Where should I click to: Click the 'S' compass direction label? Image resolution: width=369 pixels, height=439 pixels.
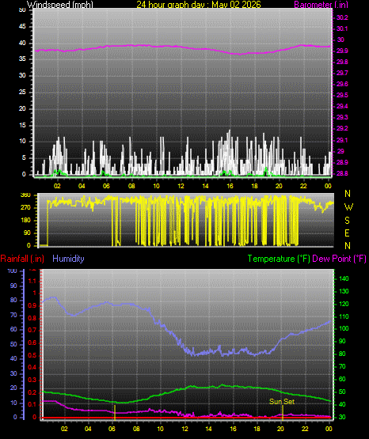[347, 221]
